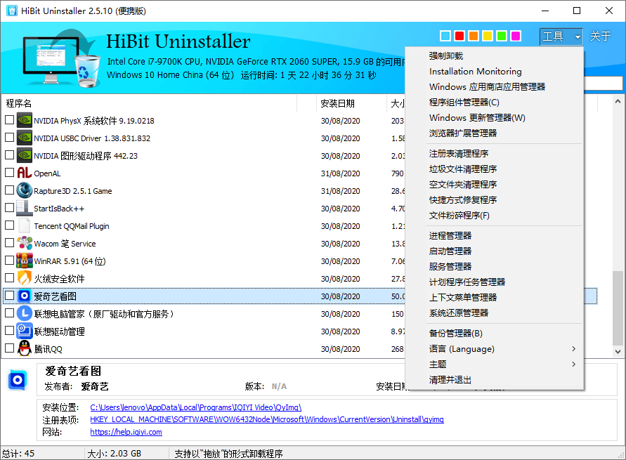This screenshot has height=460, width=626.
Task: Click the 火绒安全软件 icon
Action: click(25, 279)
